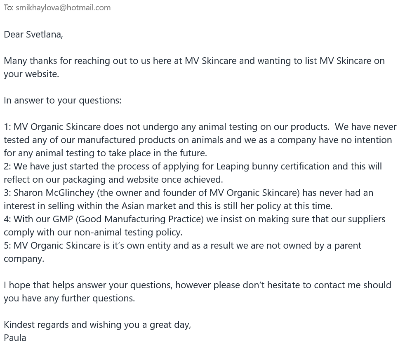Click the smikhaylova@hotmail.com recipient address
405x348 pixels.
tap(63, 7)
